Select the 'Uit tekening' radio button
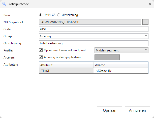 [59, 15]
